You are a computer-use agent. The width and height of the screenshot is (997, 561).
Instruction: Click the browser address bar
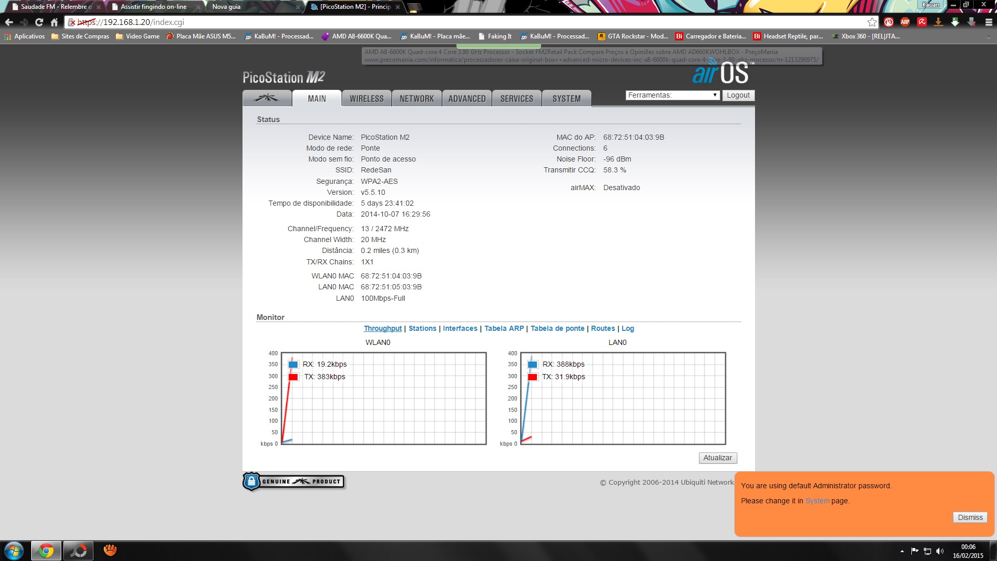(x=467, y=22)
